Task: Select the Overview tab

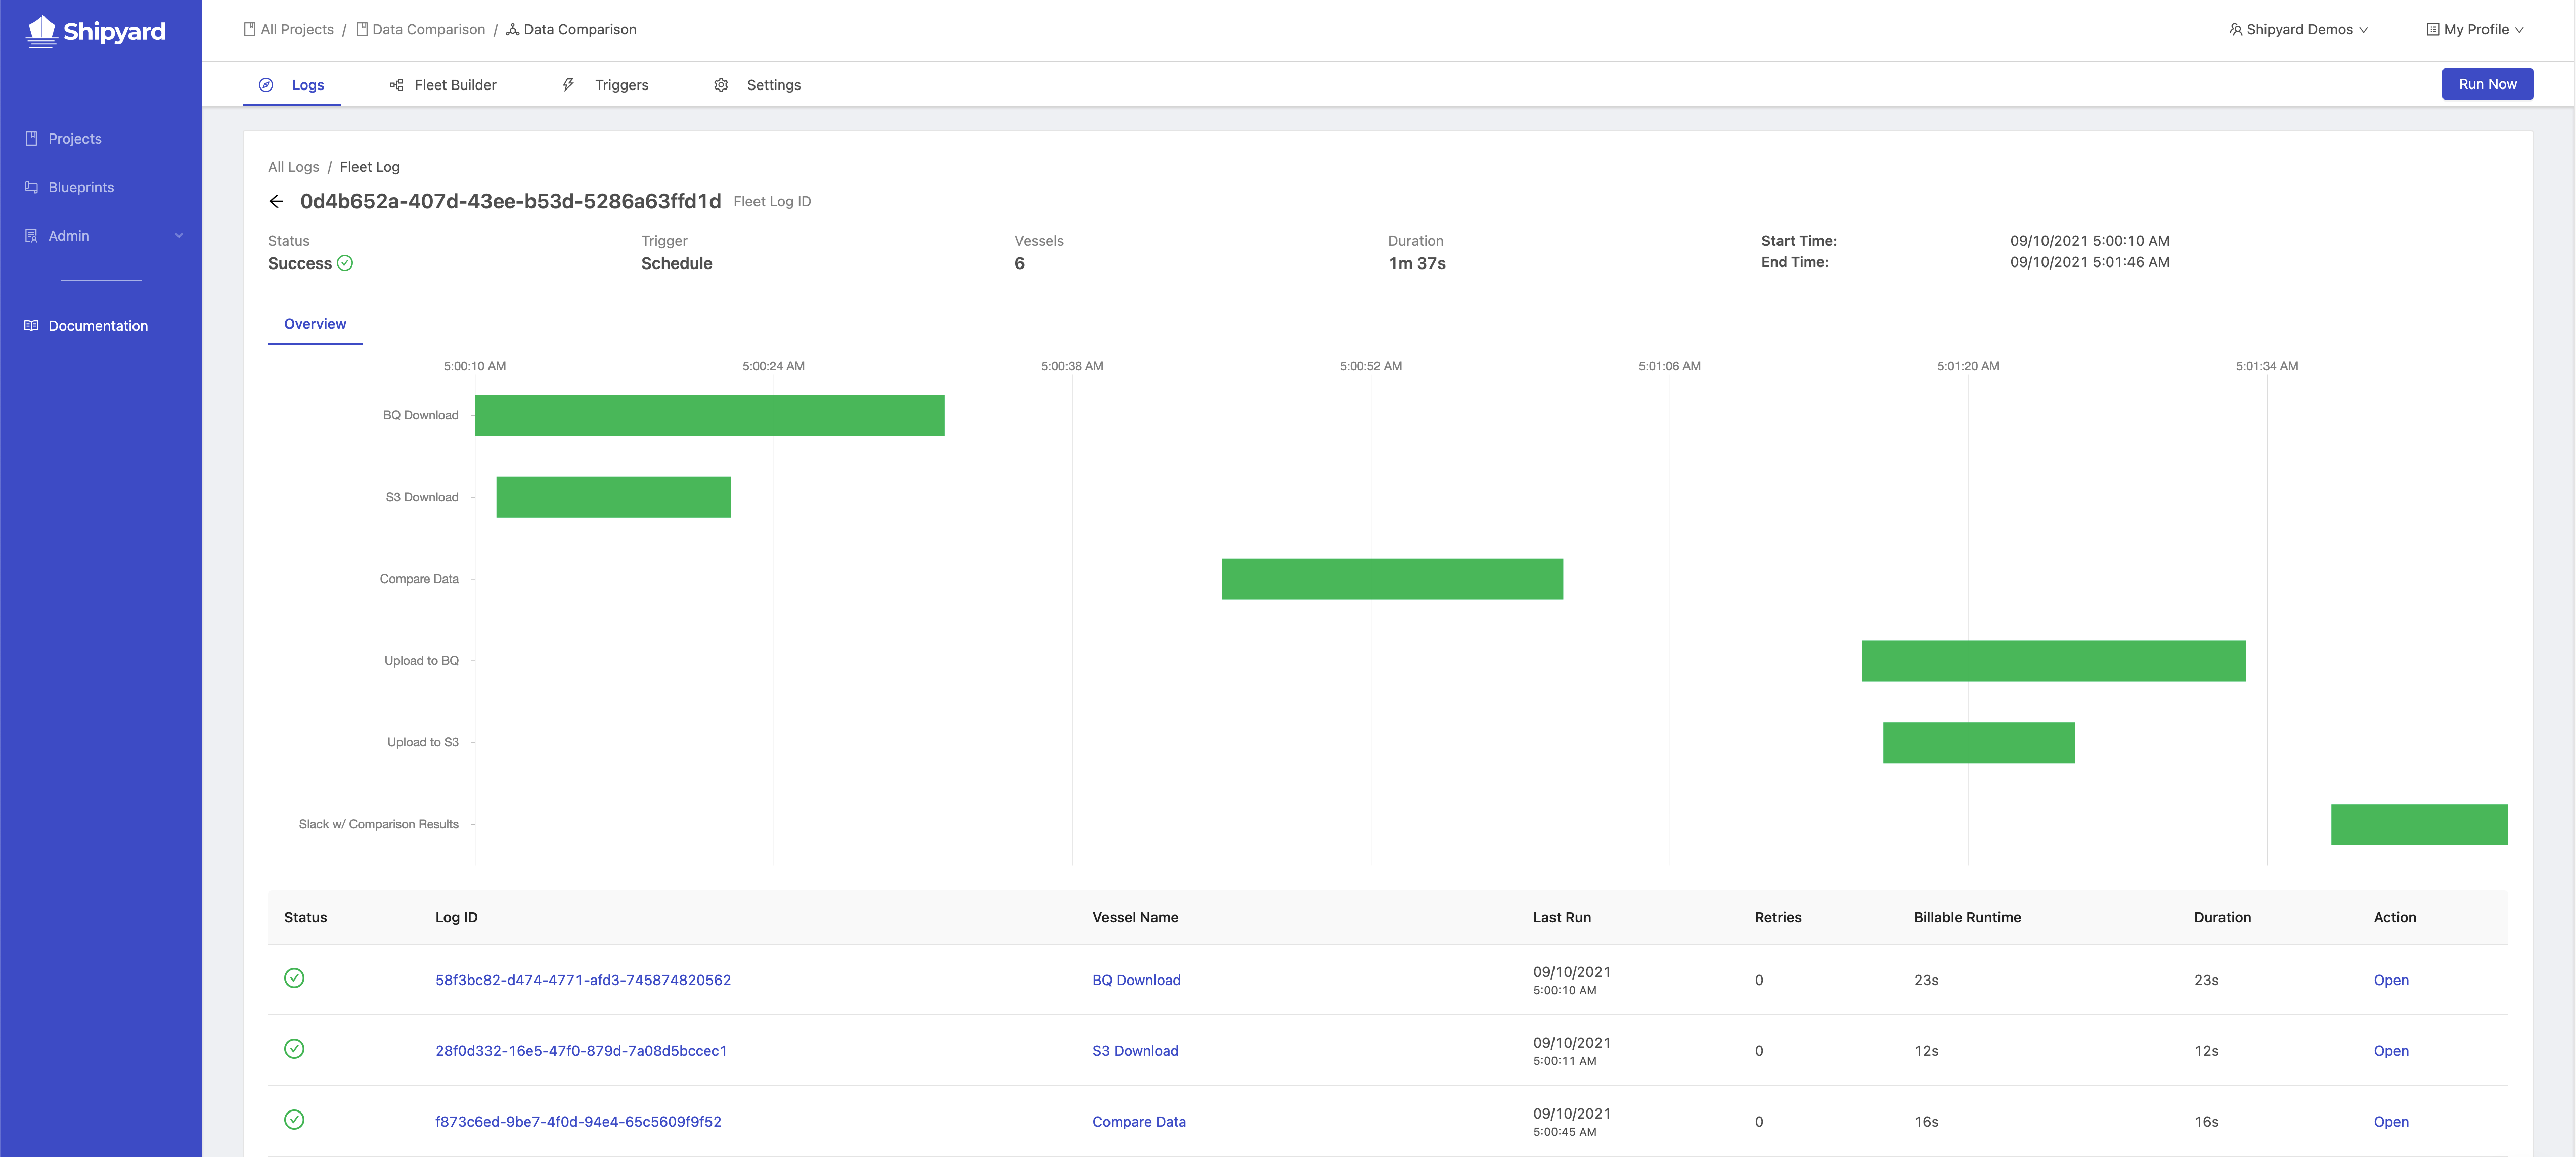Action: [315, 324]
